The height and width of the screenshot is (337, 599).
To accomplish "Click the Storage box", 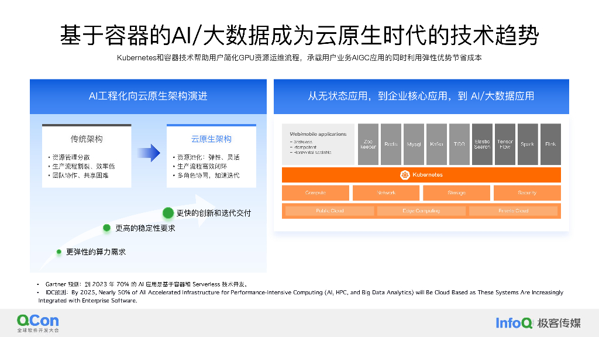I will coord(456,192).
